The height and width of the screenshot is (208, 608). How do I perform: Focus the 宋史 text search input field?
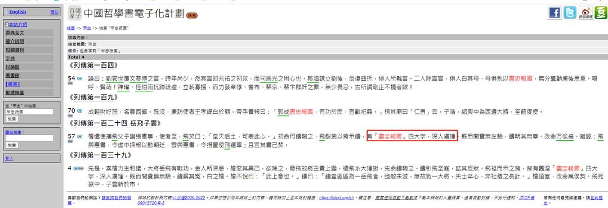tap(29, 112)
